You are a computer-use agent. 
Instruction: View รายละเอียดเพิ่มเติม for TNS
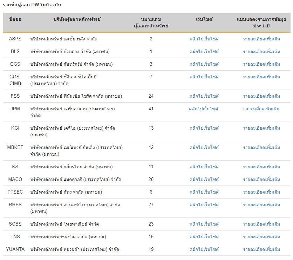pos(261,236)
